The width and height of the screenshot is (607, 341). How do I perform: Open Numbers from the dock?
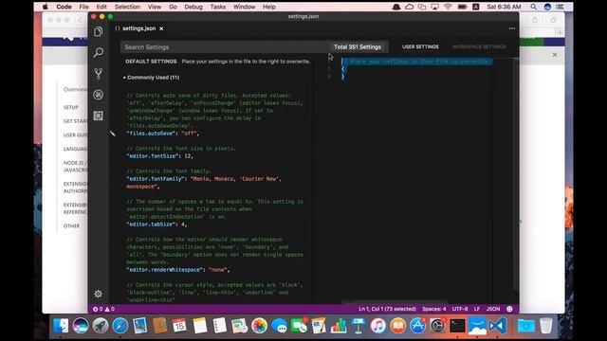coord(339,326)
